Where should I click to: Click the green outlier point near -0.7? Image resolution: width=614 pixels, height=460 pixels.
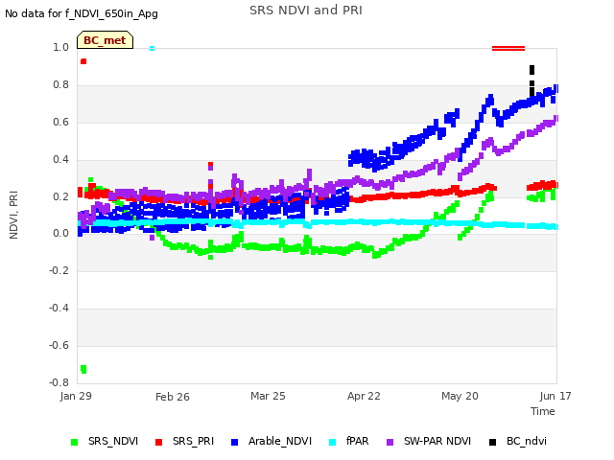click(x=83, y=369)
